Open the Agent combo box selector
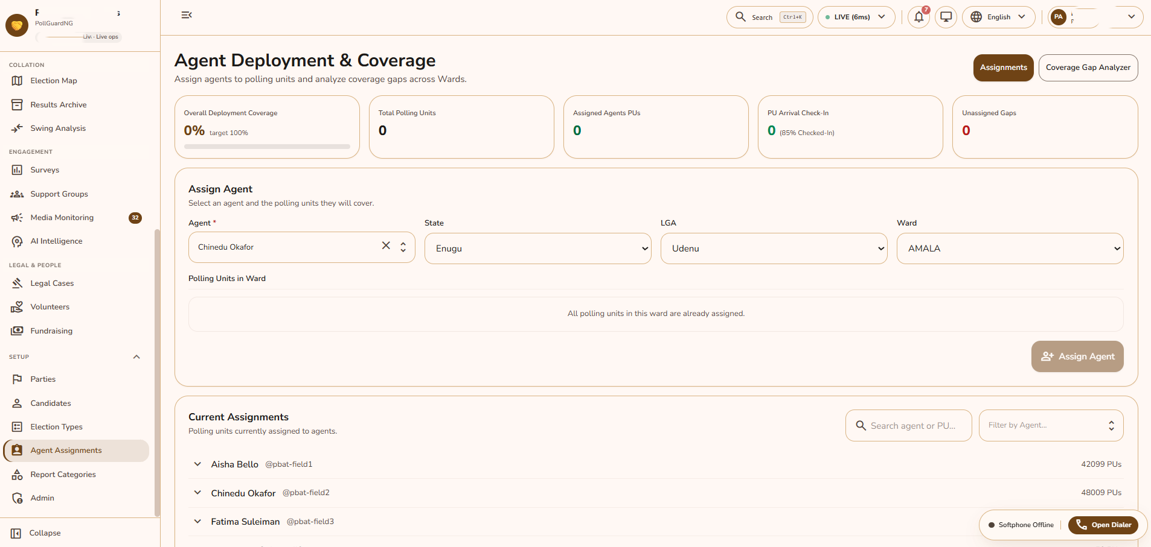The width and height of the screenshot is (1151, 547). pos(403,247)
